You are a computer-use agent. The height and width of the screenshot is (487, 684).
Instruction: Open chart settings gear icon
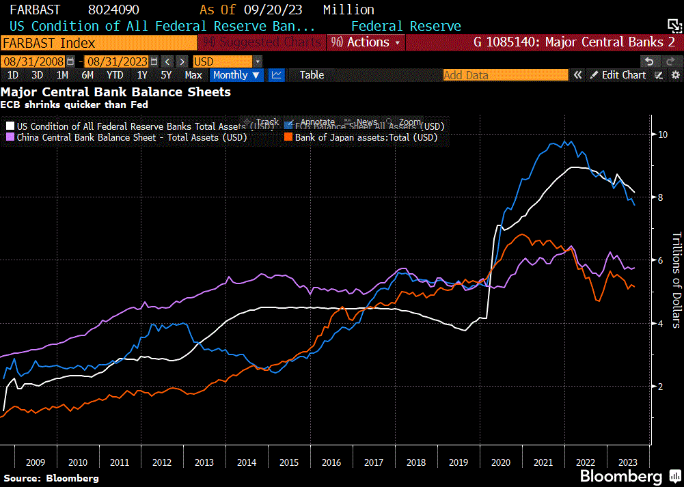(x=674, y=75)
